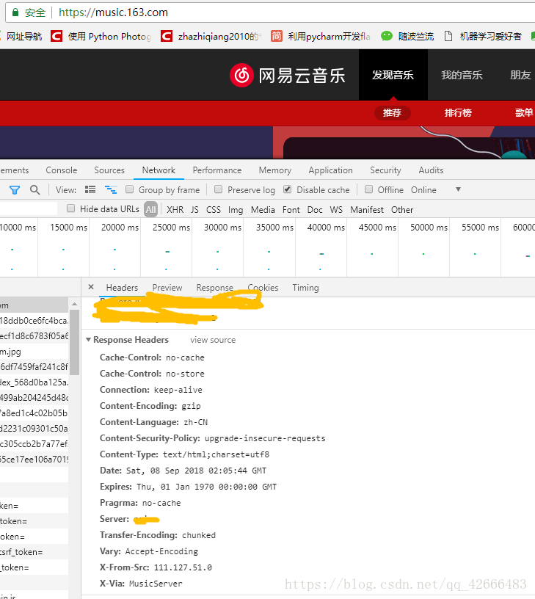Screen dimensions: 535x599
Task: Click view source link
Action: click(x=213, y=340)
